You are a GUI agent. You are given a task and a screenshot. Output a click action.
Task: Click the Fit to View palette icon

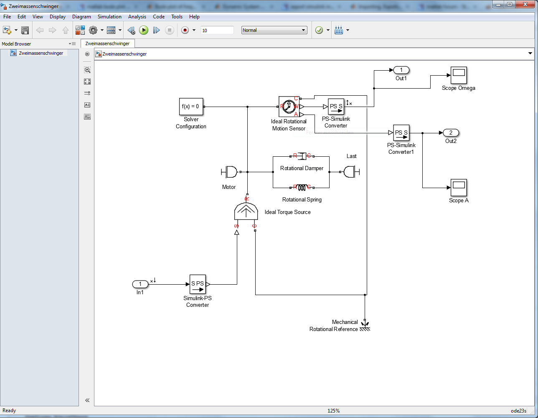click(x=87, y=82)
